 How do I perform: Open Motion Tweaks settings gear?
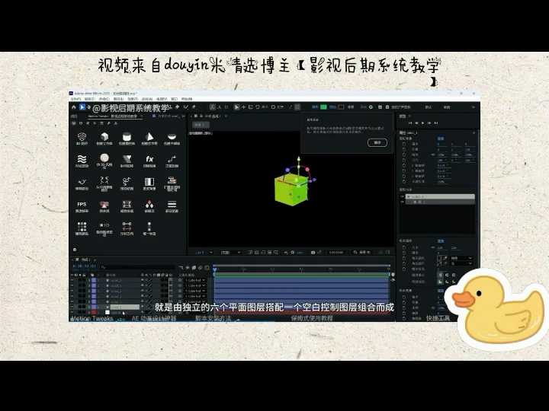[75, 250]
